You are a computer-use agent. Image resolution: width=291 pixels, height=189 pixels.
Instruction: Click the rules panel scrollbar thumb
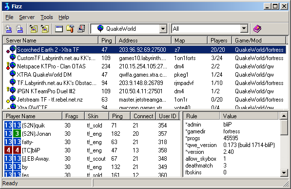(284, 127)
